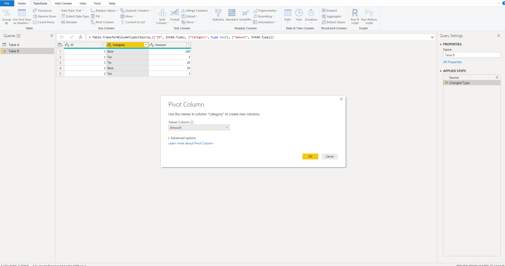Click the Transpose tool
The width and height of the screenshot is (505, 266).
(42, 11)
